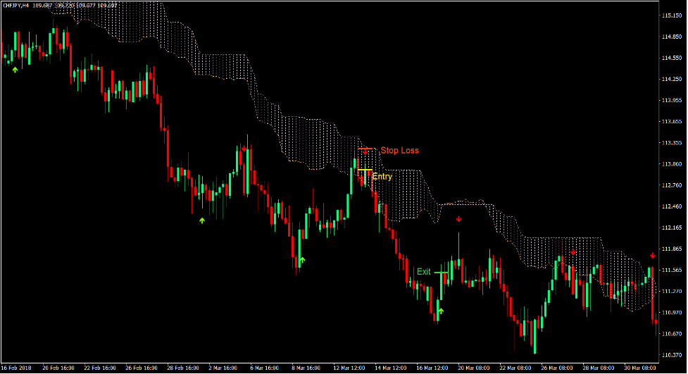Click the Stop Loss text label
This screenshot has height=374, width=688.
coord(399,151)
